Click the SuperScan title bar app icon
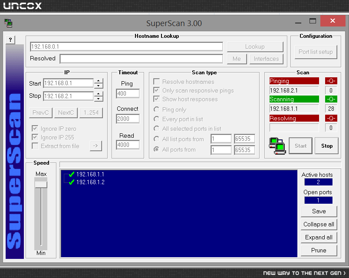This screenshot has height=278, width=349. point(8,23)
